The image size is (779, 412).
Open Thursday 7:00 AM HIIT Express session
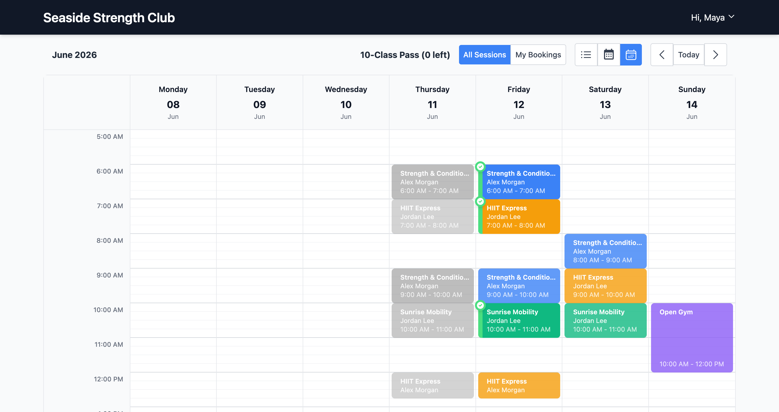(433, 217)
